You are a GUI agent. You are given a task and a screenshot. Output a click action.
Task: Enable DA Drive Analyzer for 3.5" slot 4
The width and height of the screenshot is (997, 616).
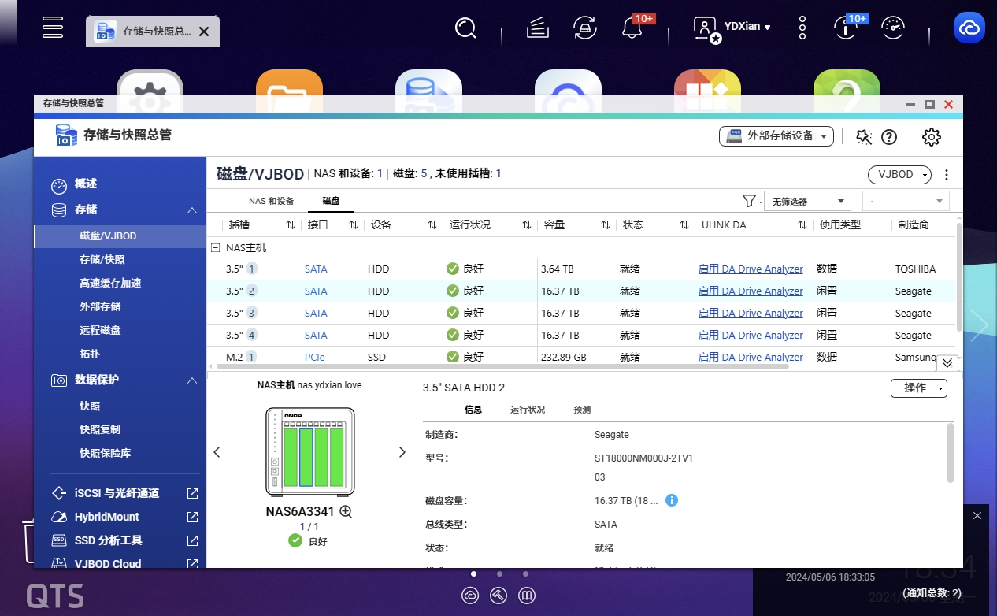[x=751, y=336]
